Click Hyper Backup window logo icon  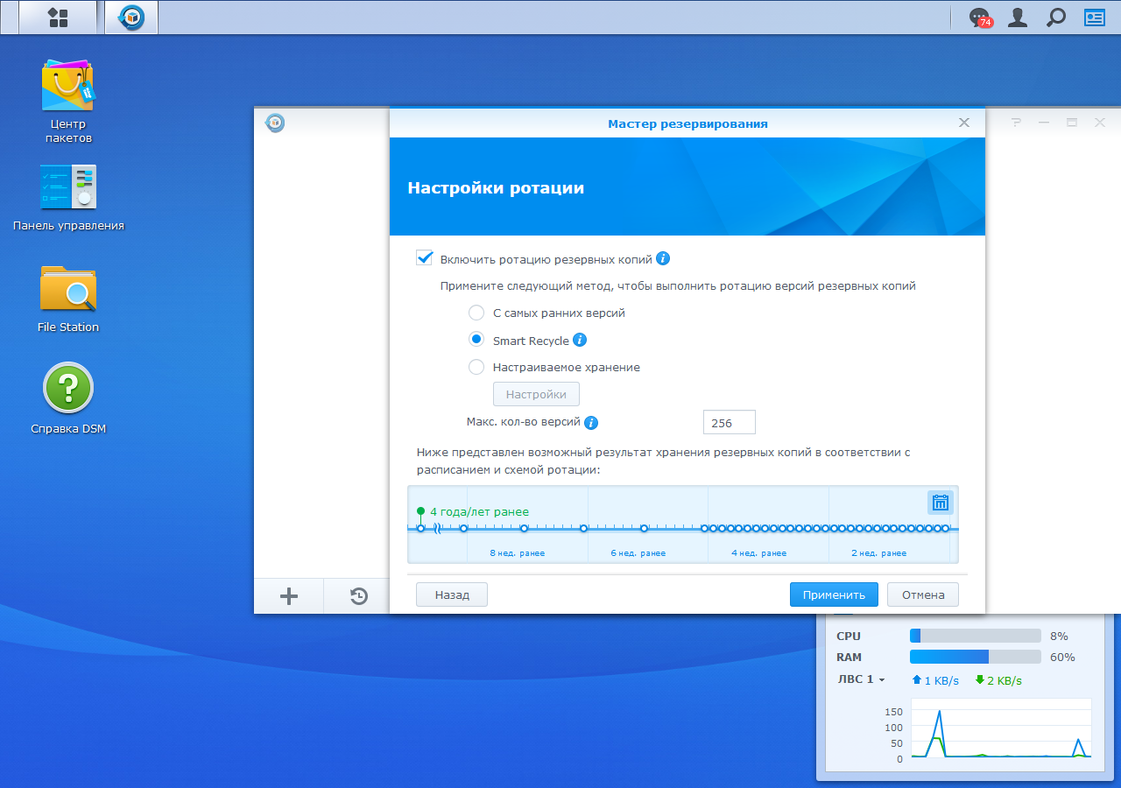[x=275, y=123]
